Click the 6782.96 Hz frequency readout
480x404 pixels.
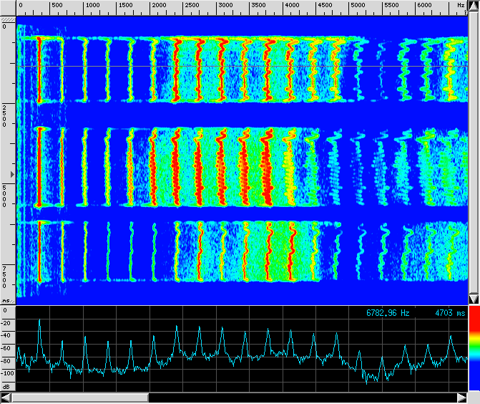coord(388,313)
